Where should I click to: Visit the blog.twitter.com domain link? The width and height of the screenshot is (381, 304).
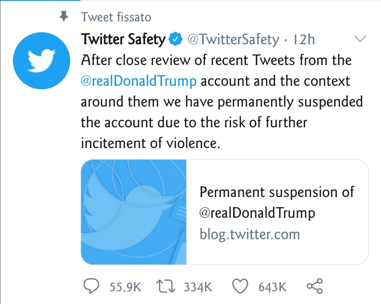point(250,234)
